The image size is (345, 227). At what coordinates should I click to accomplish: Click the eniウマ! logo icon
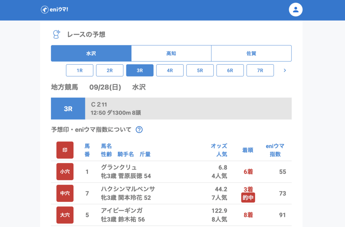click(44, 10)
